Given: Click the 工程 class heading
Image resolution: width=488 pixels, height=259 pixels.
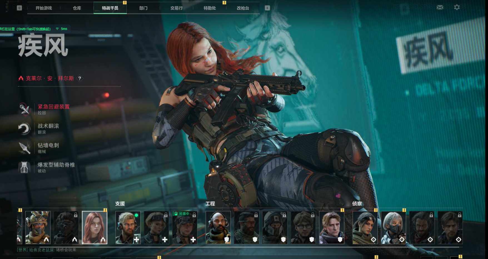Looking at the screenshot, I should pos(210,204).
